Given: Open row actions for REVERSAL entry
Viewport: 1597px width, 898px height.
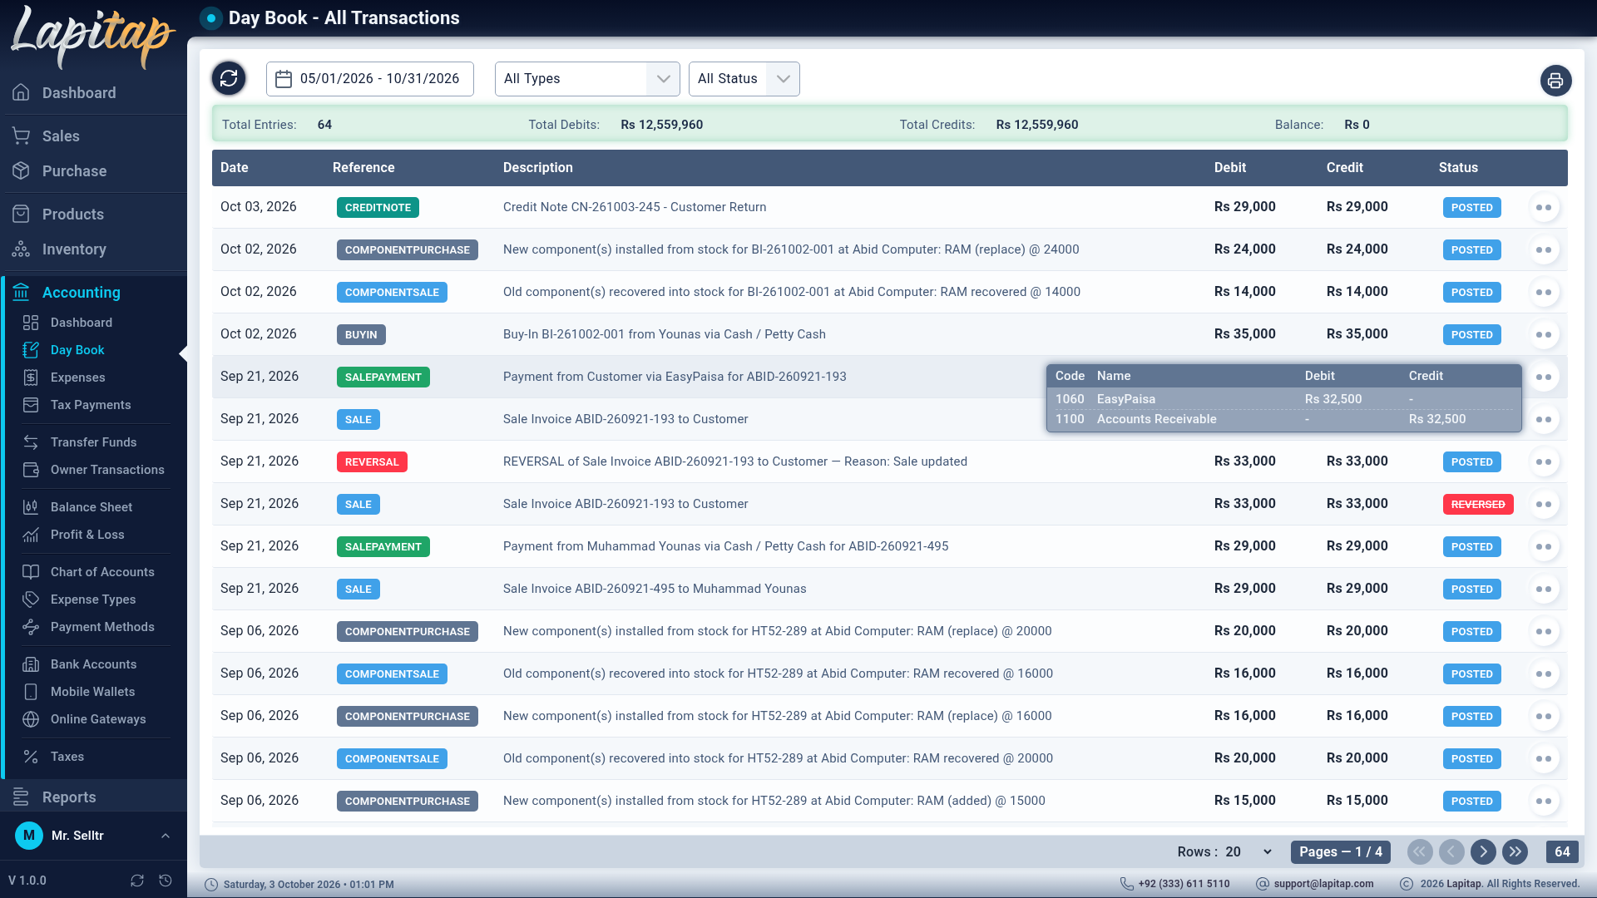Looking at the screenshot, I should [x=1544, y=462].
